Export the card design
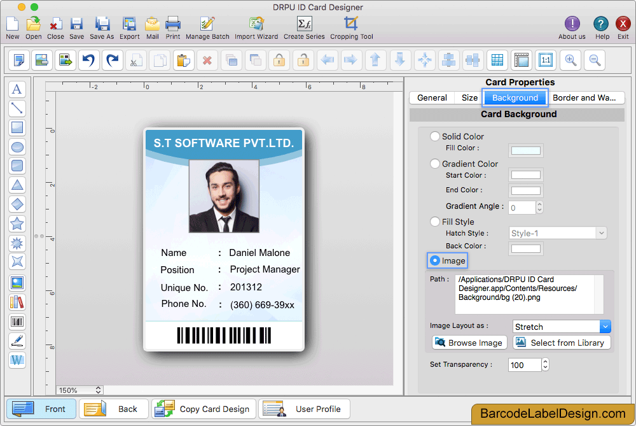This screenshot has width=636, height=426. tap(129, 27)
